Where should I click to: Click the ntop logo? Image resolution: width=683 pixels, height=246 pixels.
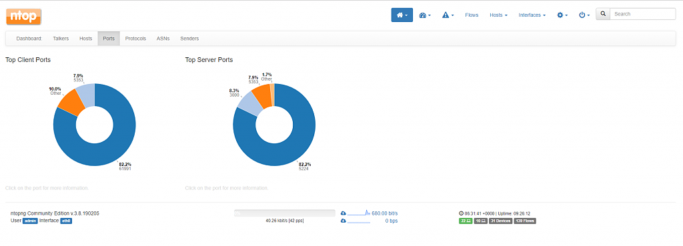click(23, 17)
